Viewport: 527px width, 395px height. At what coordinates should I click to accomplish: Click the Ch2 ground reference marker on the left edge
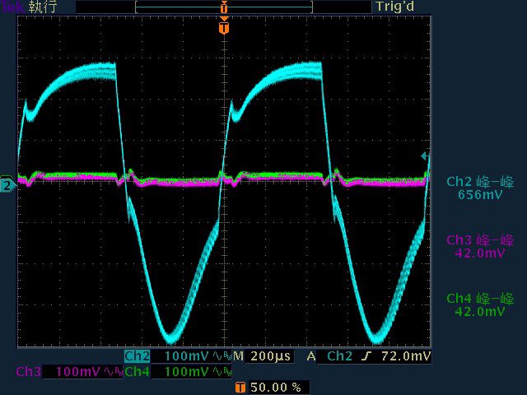click(7, 186)
